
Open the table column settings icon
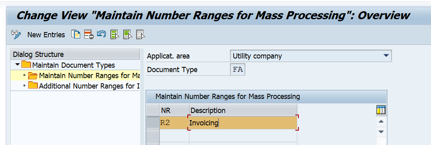381,110
